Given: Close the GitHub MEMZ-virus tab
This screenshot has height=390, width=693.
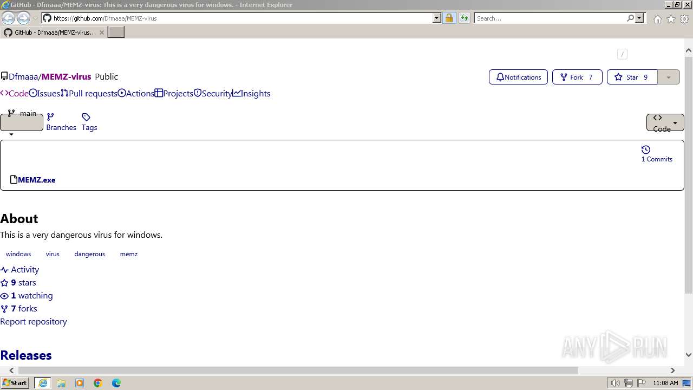Looking at the screenshot, I should pyautogui.click(x=101, y=32).
